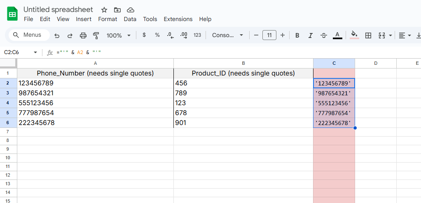Toggle strikethrough formatting
The width and height of the screenshot is (421, 203).
click(x=323, y=35)
